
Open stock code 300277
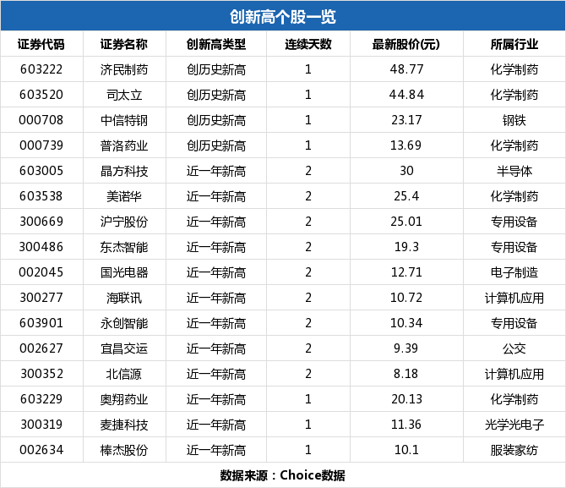[x=41, y=298]
